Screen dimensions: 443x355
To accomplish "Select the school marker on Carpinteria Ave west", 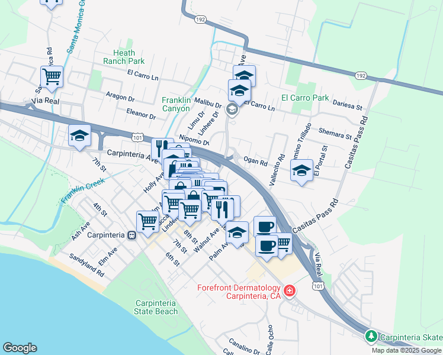I will click(80, 135).
